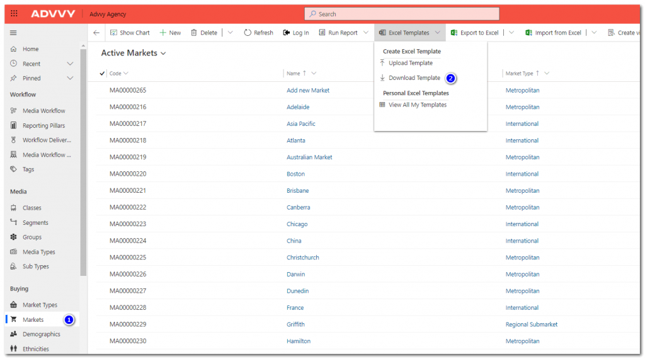Click the Delete trash icon
The width and height of the screenshot is (645, 359).
(x=194, y=33)
